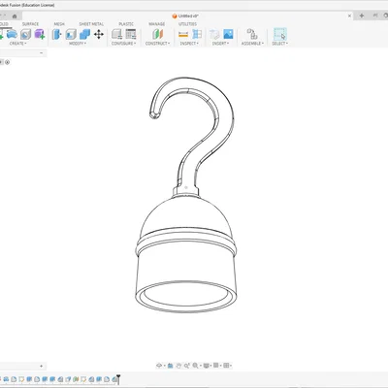
Task: Select the Press Pull tool in Modify
Action: 56,34
